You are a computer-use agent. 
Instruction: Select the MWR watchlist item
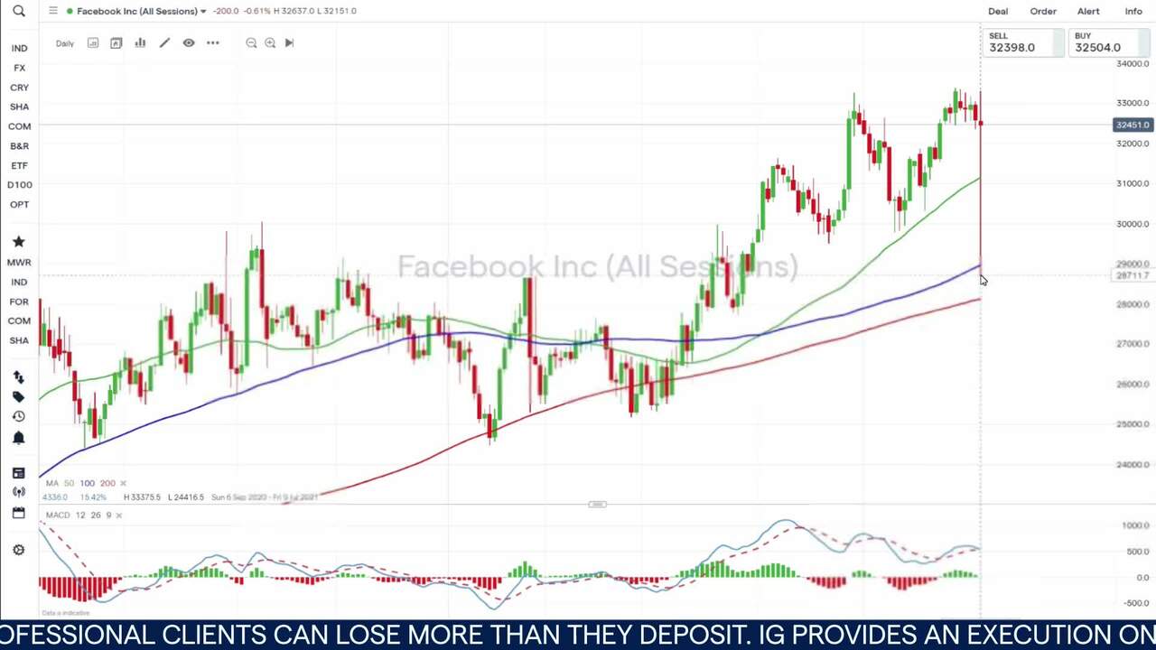point(19,262)
